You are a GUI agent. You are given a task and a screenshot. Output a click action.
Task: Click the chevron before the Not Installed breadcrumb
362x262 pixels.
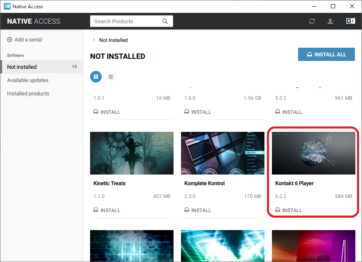94,40
